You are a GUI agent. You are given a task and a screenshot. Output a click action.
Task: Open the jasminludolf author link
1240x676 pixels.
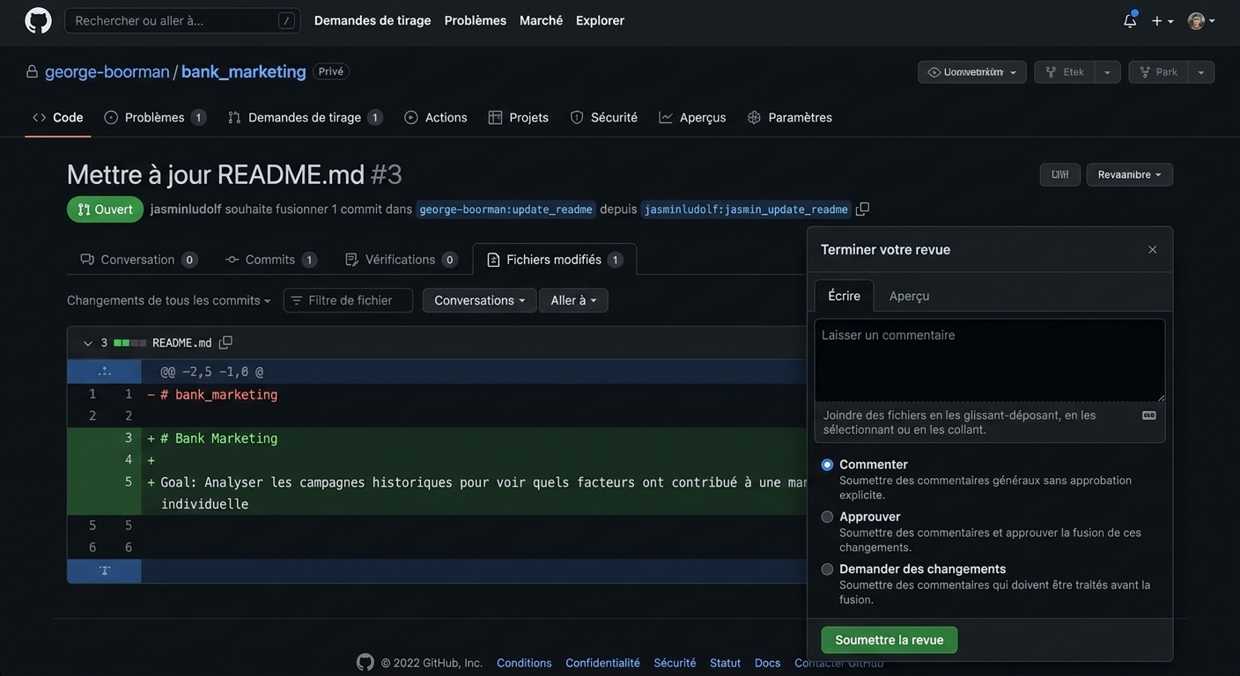[186, 209]
